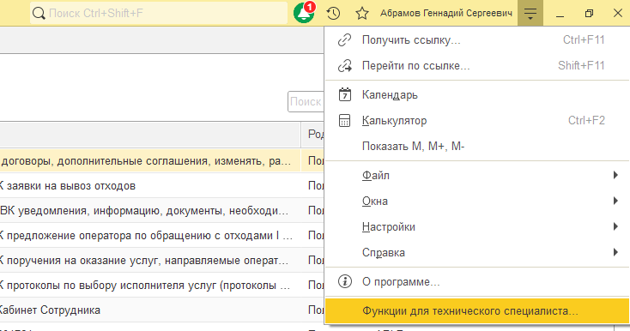Open Калькулятор from the menu
The image size is (630, 331).
[x=477, y=120]
